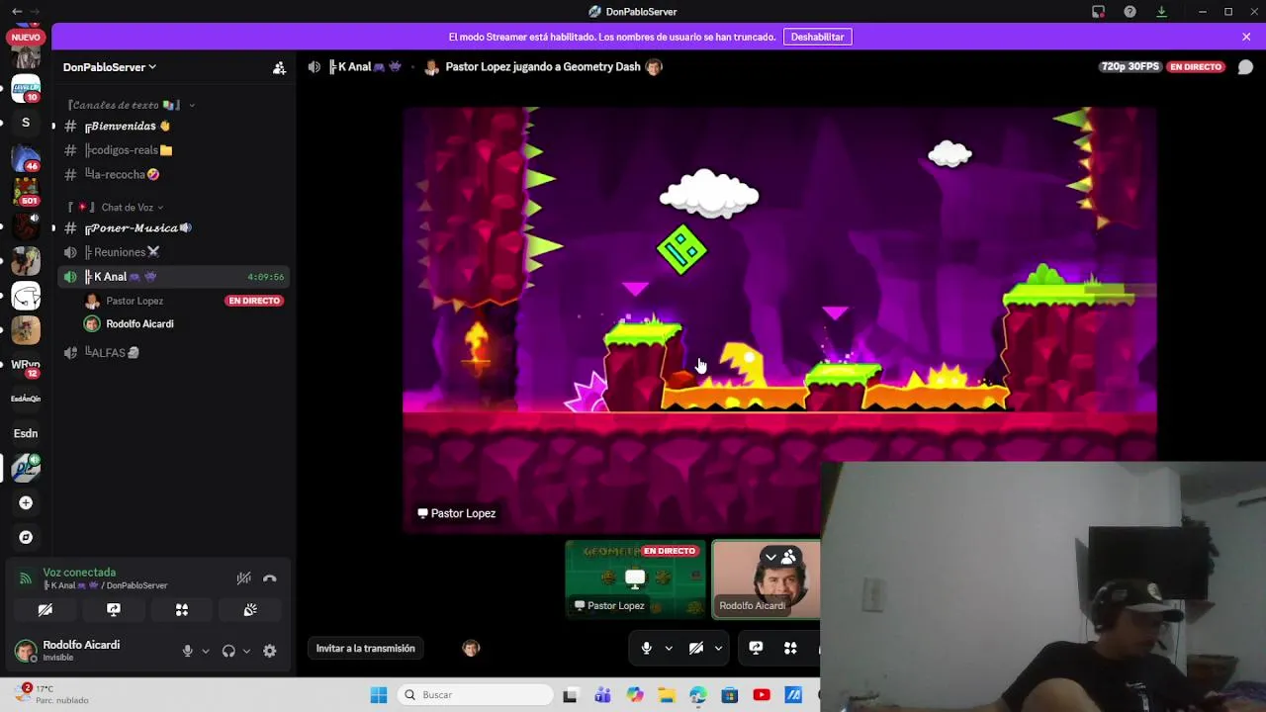Image resolution: width=1266 pixels, height=712 pixels.
Task: Click EN DIRECTO badge next to Pastor Lopez
Action: click(x=254, y=301)
